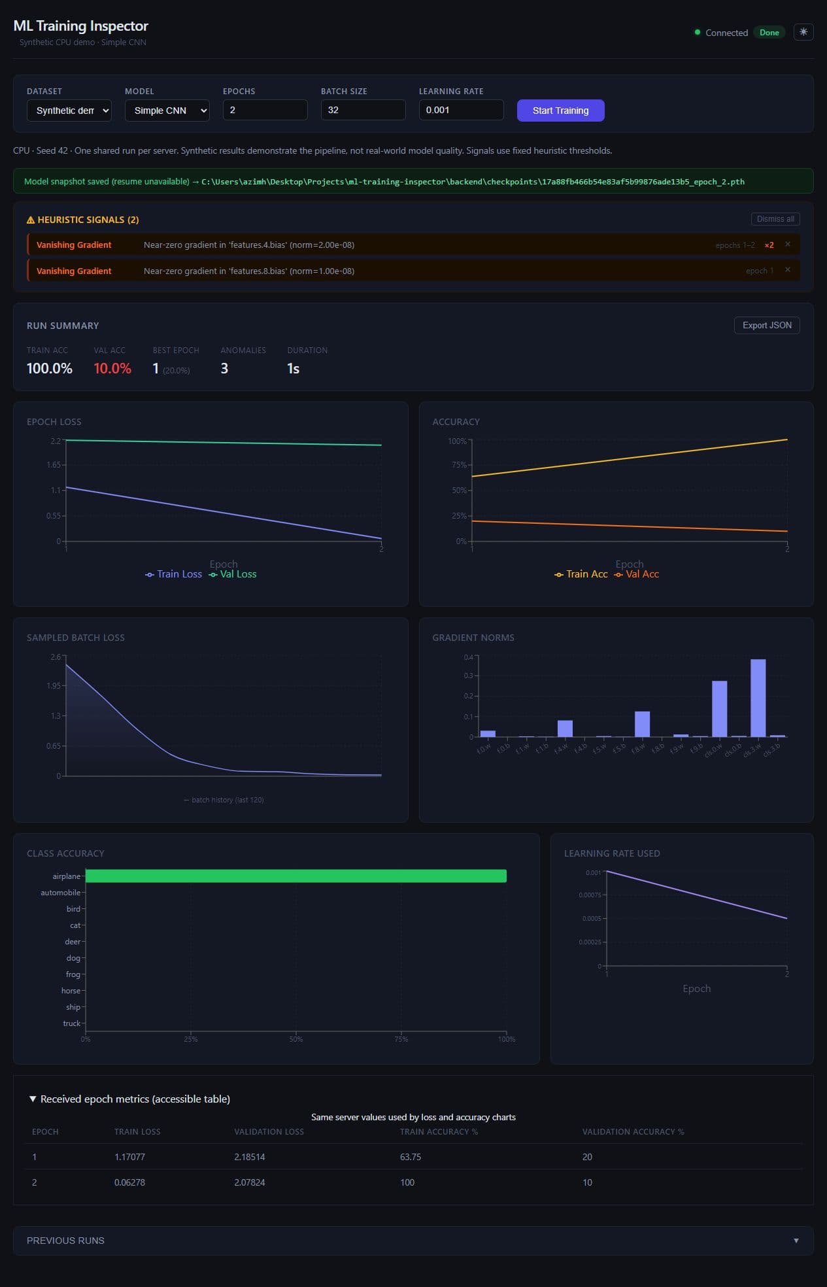Click the 'epochs 1–2' label in first alert
The width and height of the screenshot is (827, 1287).
click(x=735, y=245)
